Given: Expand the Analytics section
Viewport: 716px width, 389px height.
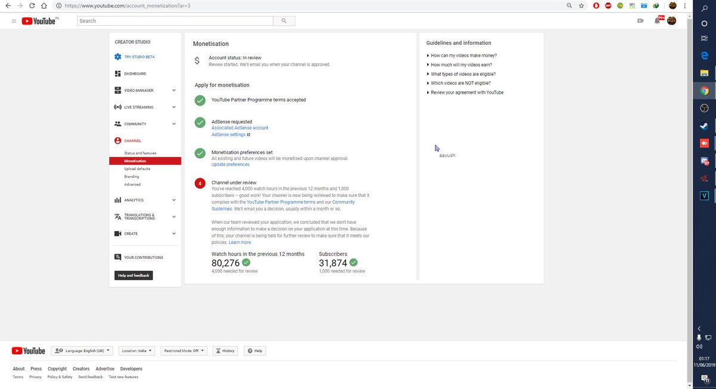Looking at the screenshot, I should (174, 200).
